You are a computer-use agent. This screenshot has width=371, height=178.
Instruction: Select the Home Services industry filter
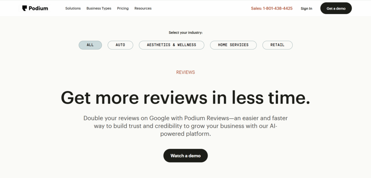(x=233, y=45)
